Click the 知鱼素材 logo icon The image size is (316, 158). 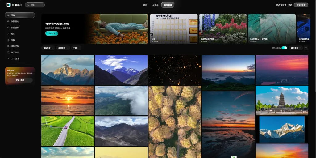click(x=8, y=5)
